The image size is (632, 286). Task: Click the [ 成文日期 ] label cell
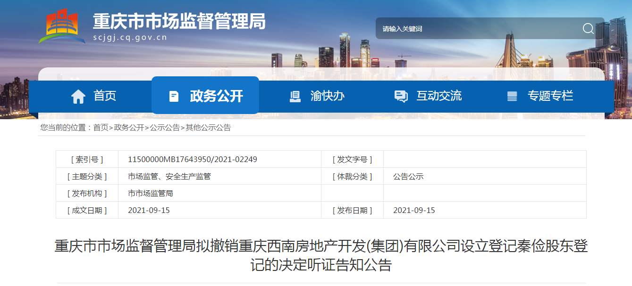[87, 211]
